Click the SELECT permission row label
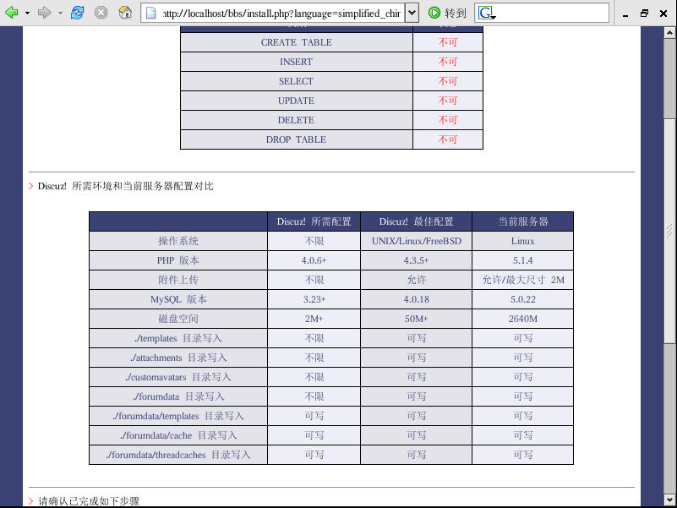The width and height of the screenshot is (677, 508). 296,81
